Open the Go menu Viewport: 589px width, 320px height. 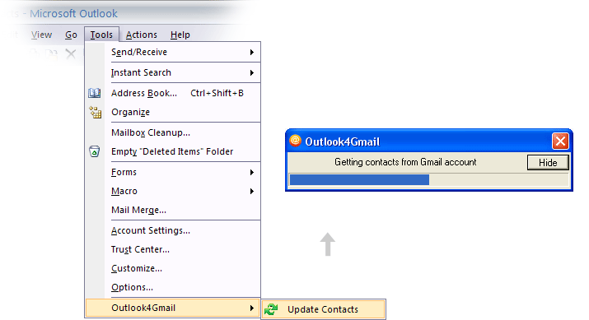pyautogui.click(x=71, y=35)
